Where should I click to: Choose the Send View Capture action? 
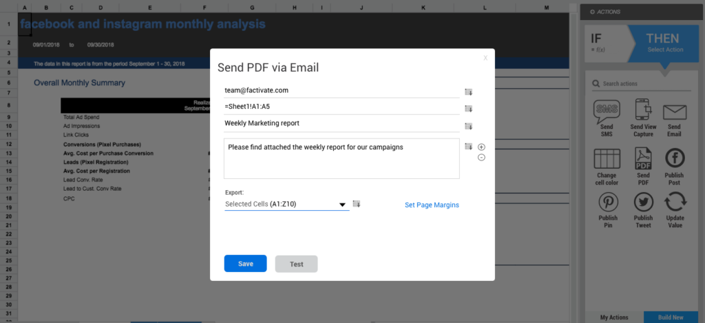(x=643, y=111)
